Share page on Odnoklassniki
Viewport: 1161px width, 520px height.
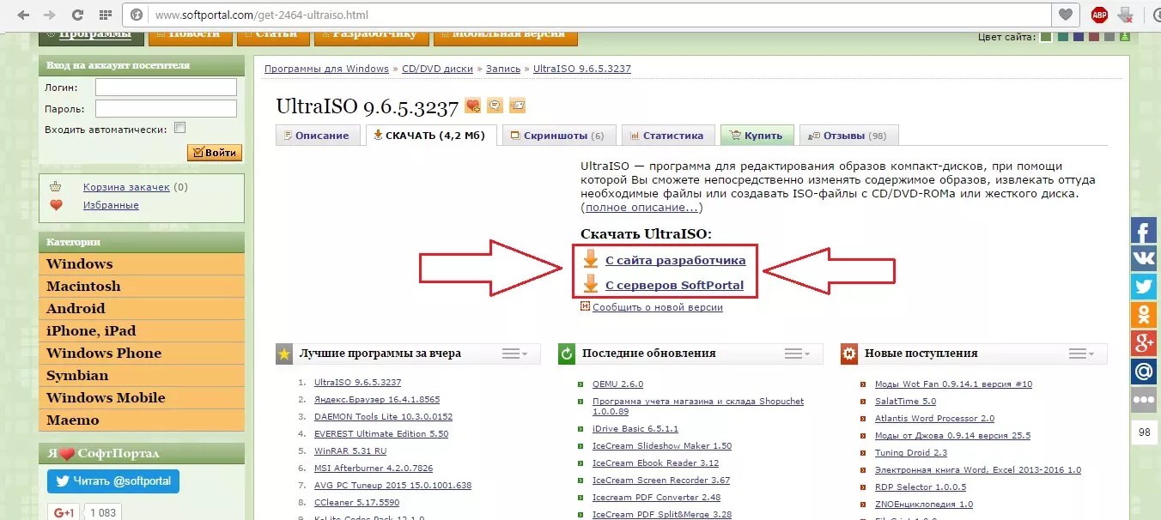(x=1144, y=315)
